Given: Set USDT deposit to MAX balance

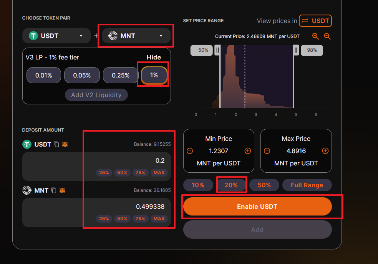Looking at the screenshot, I should (159, 172).
